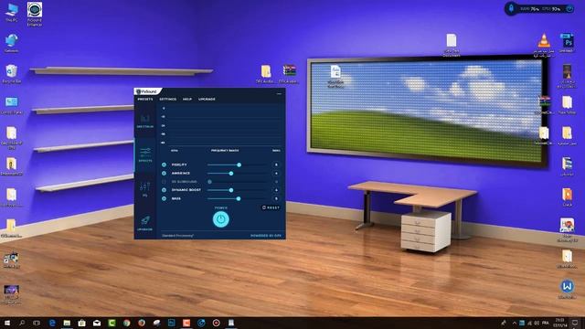Click the Bass value number

[276, 198]
